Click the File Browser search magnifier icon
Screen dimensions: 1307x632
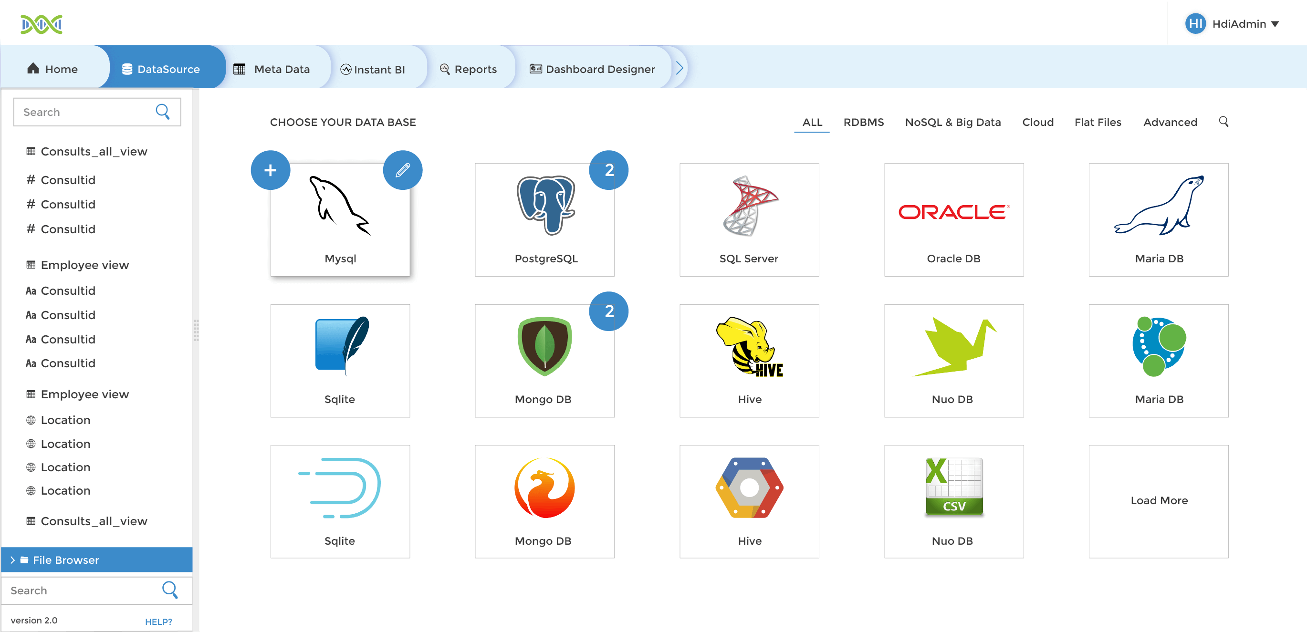(x=169, y=590)
